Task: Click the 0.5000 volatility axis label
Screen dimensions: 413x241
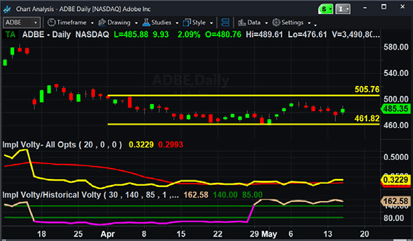Action: pyautogui.click(x=396, y=158)
